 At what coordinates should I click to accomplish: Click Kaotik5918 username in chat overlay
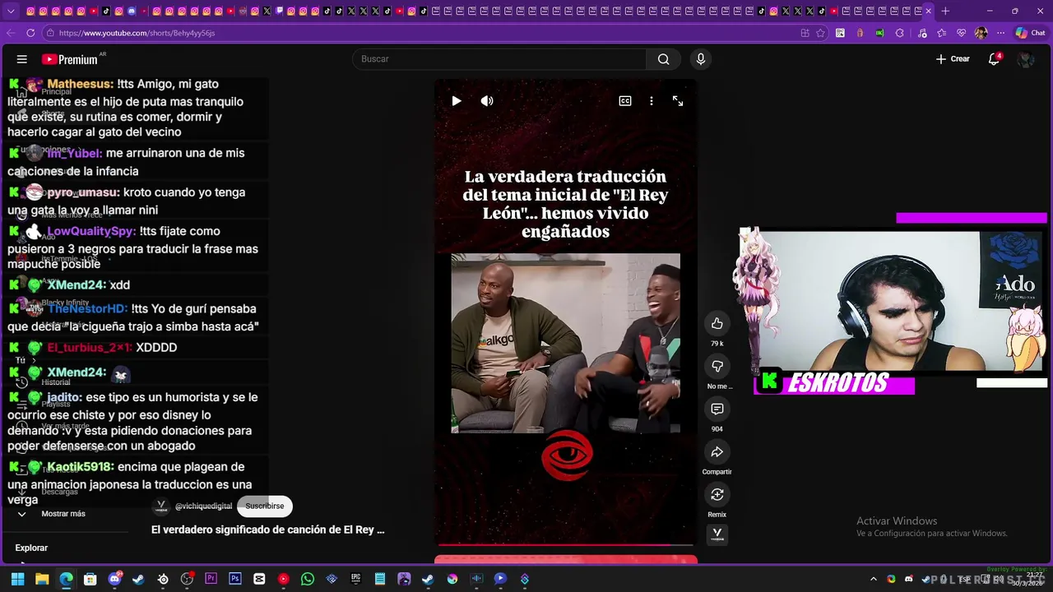pyautogui.click(x=80, y=466)
